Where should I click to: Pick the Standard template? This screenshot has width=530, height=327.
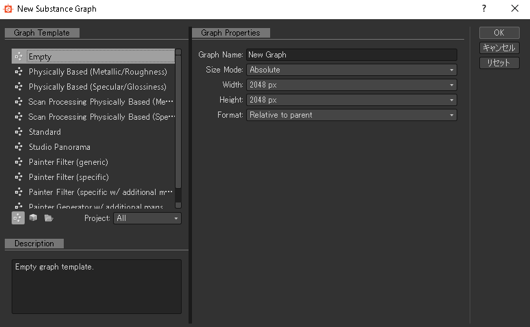coord(93,132)
